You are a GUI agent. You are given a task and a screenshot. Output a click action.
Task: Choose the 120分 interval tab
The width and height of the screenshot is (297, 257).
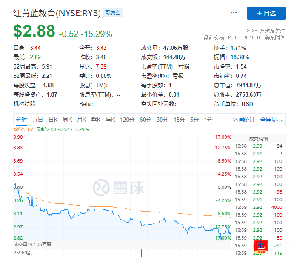pyautogui.click(x=127, y=120)
